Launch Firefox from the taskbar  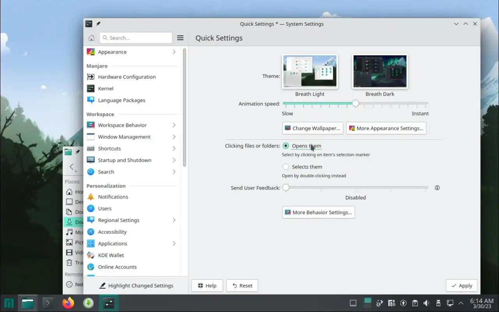point(68,303)
